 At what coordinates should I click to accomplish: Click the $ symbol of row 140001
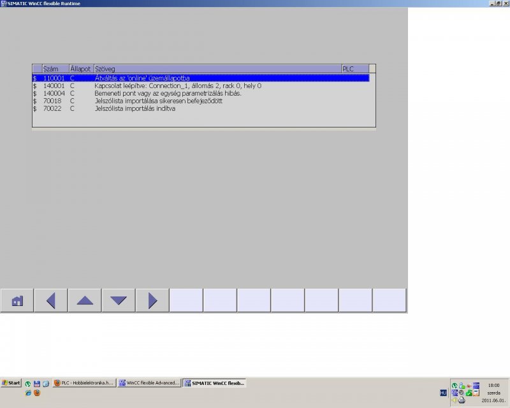coord(35,86)
